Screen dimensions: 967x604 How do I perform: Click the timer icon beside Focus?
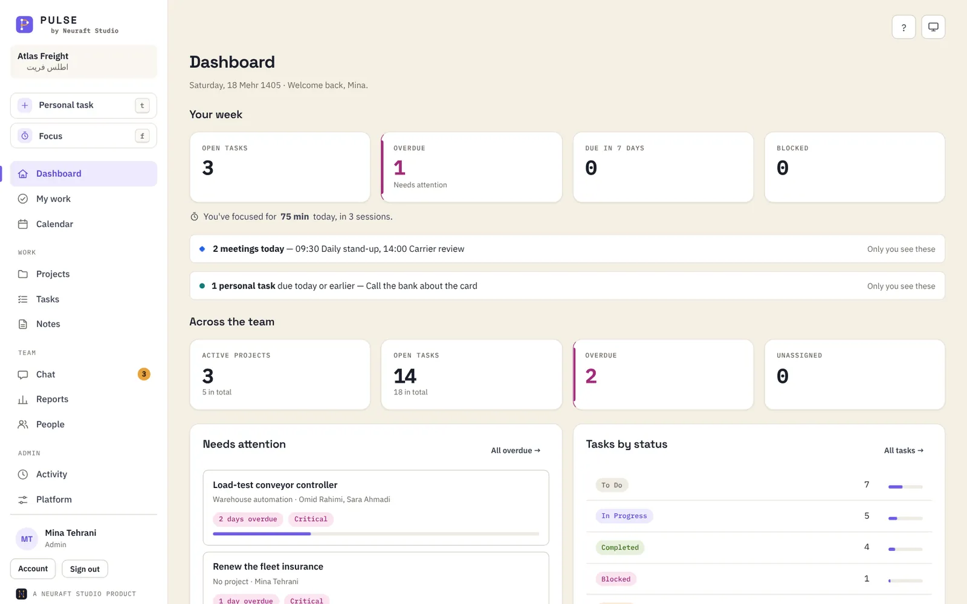tap(25, 136)
